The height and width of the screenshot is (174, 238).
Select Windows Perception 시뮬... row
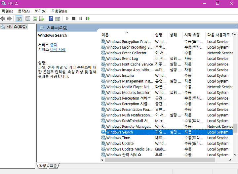click(167, 104)
